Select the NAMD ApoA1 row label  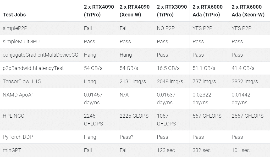[x=18, y=95]
